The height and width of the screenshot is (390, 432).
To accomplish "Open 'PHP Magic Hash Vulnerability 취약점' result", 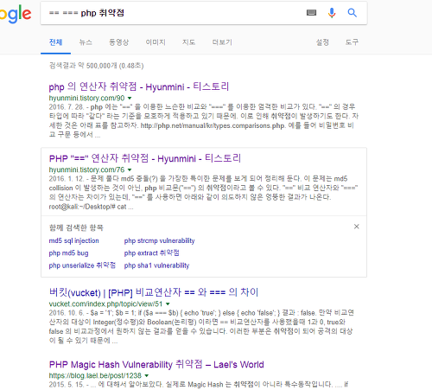I will [x=156, y=364].
